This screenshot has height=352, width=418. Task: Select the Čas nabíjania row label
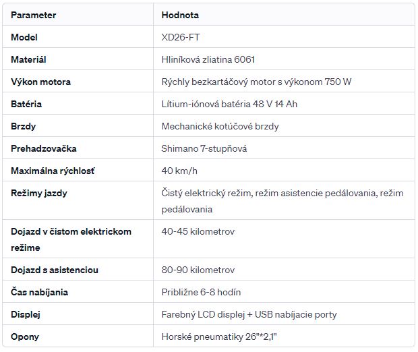pyautogui.click(x=40, y=292)
